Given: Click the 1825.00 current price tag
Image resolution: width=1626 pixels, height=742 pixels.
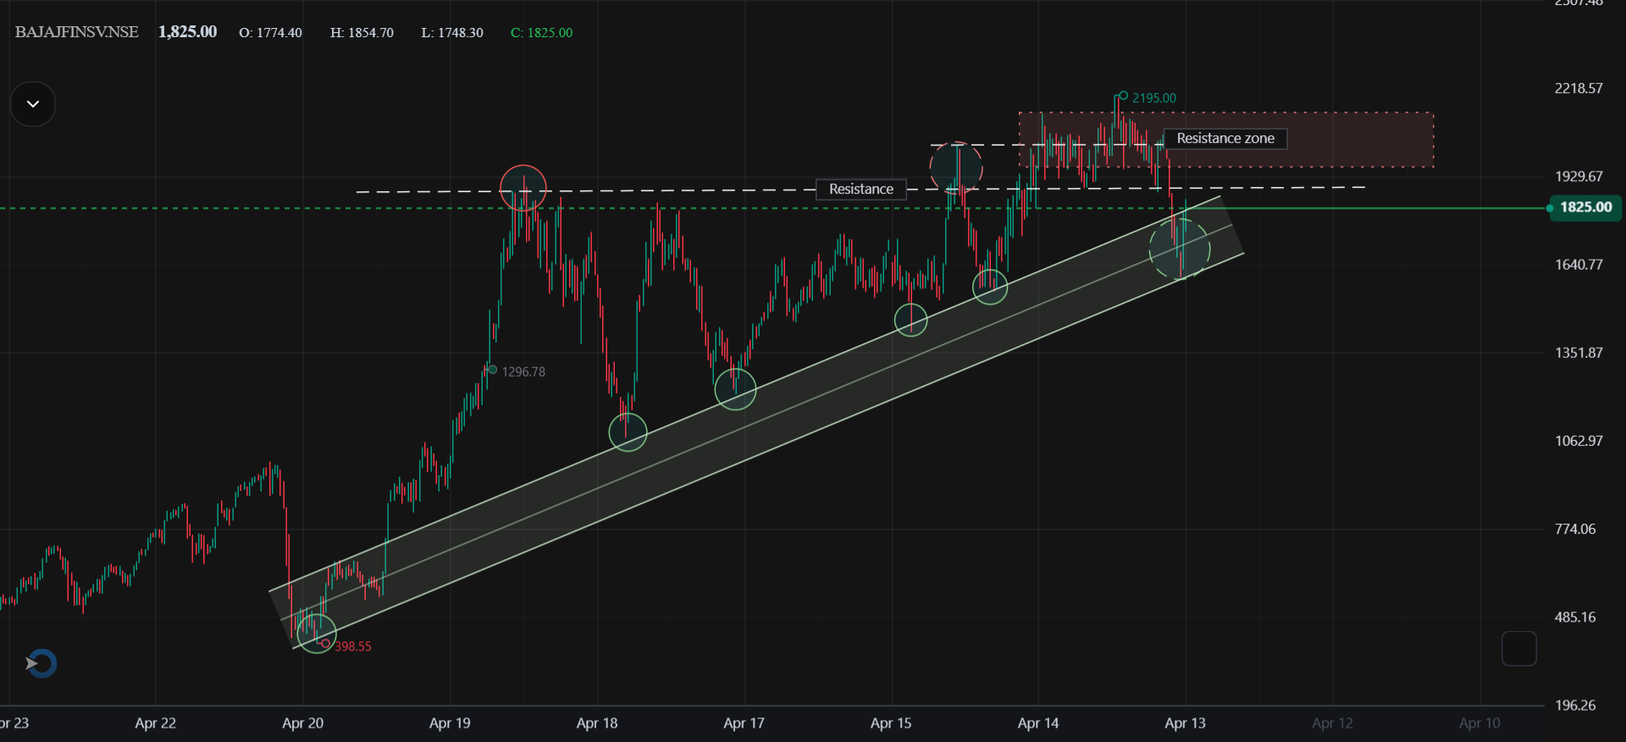Looking at the screenshot, I should click(1585, 207).
